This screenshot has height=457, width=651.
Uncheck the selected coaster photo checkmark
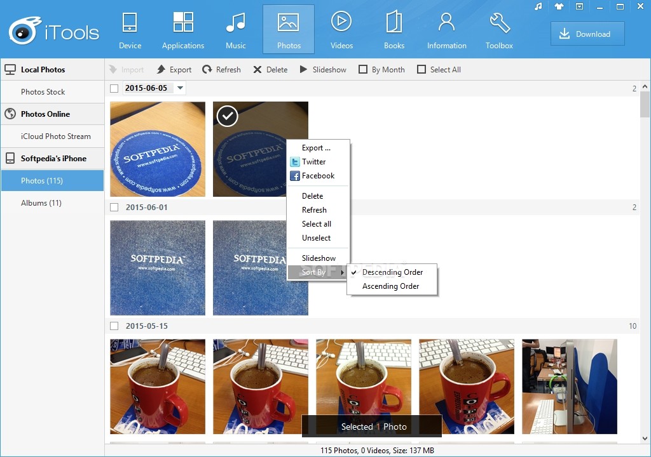pos(228,116)
